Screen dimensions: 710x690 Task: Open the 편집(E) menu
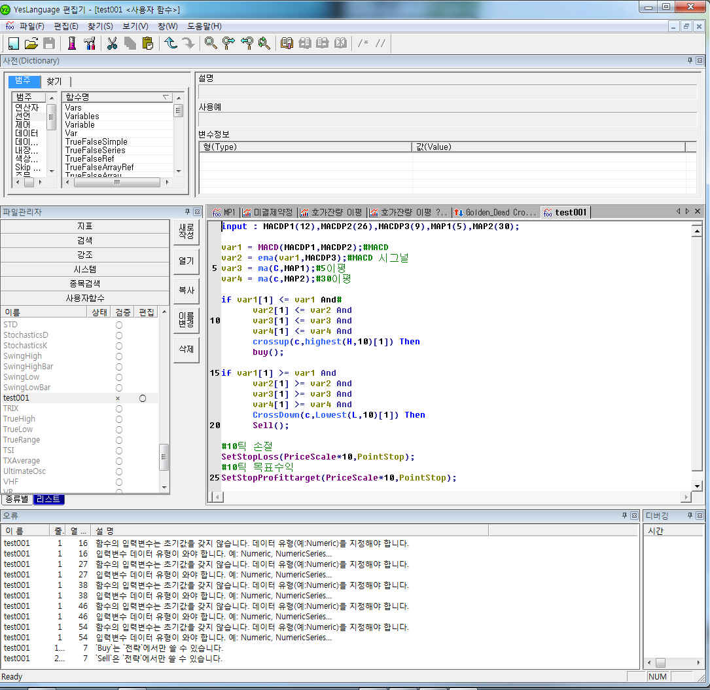tap(66, 26)
